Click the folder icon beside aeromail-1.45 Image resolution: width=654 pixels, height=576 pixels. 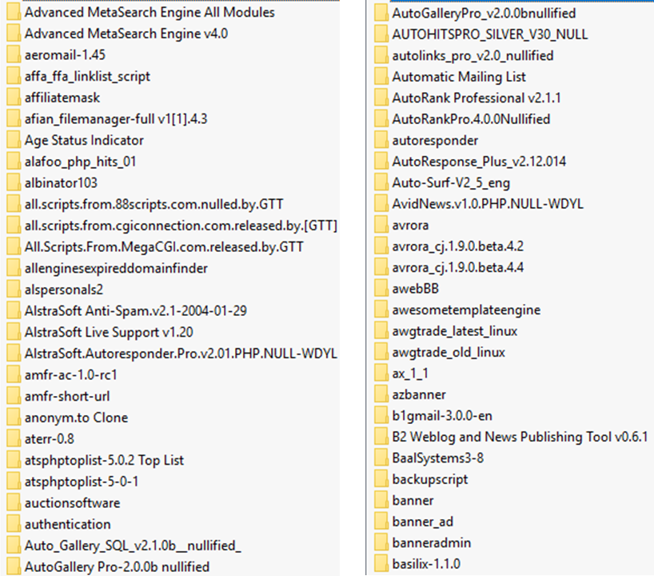(14, 54)
